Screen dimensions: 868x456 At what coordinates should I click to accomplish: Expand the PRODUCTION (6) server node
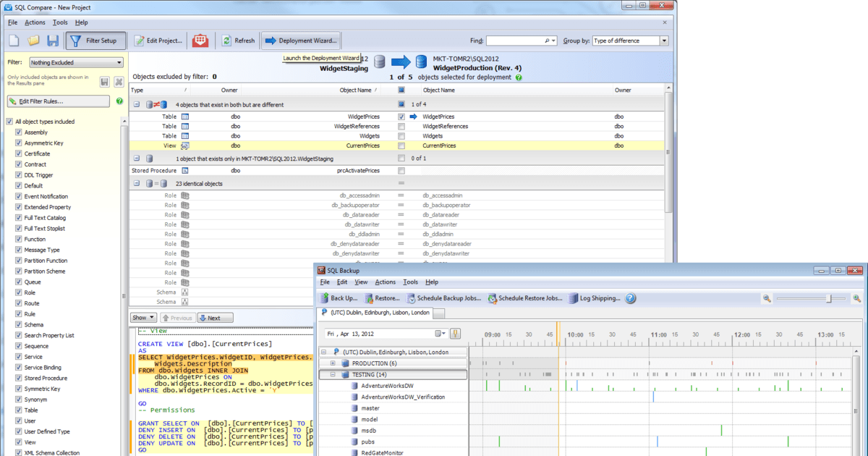(x=334, y=363)
